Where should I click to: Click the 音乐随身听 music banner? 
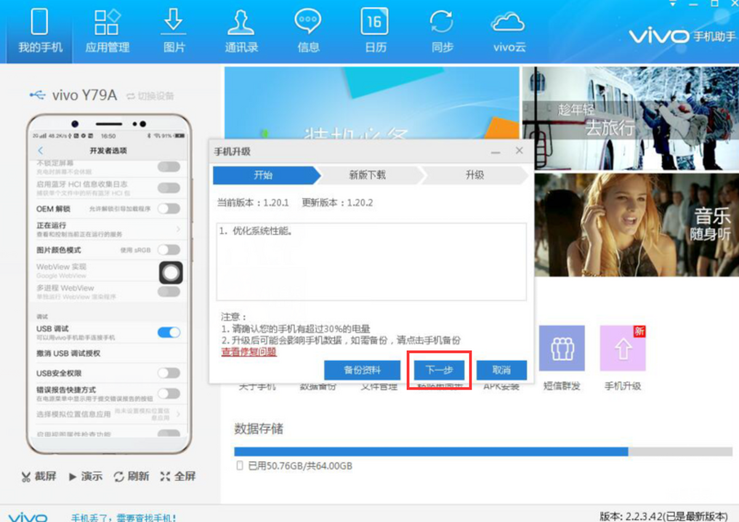[x=636, y=225]
